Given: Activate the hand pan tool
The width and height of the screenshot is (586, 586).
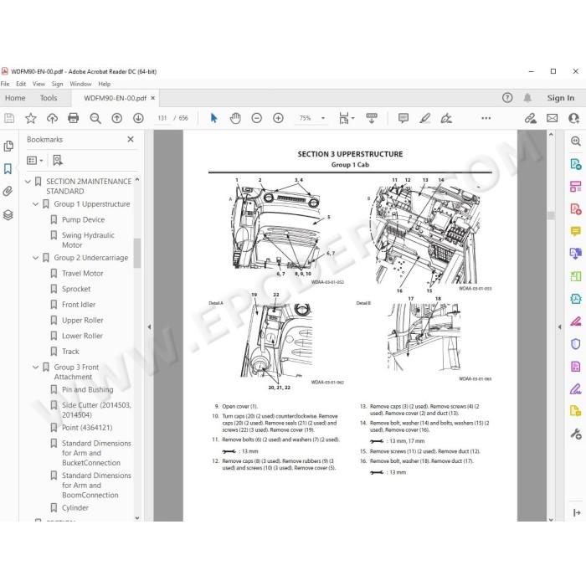Looking at the screenshot, I should tap(235, 119).
